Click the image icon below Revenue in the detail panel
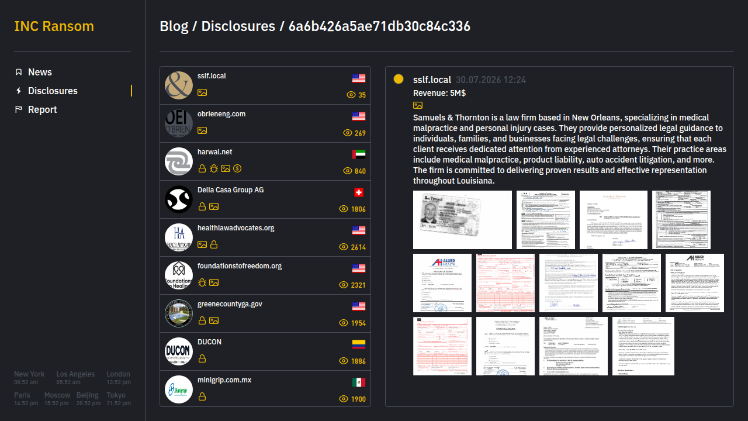Image resolution: width=748 pixels, height=421 pixels. click(x=418, y=105)
